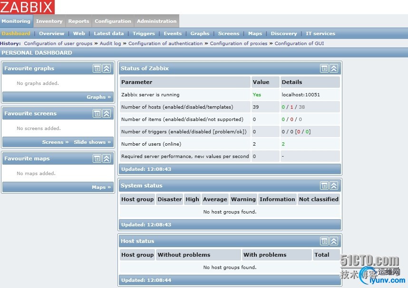Image resolution: width=408 pixels, height=288 pixels.
Task: Open the Favourite screens widget menu icon
Action: (x=97, y=113)
